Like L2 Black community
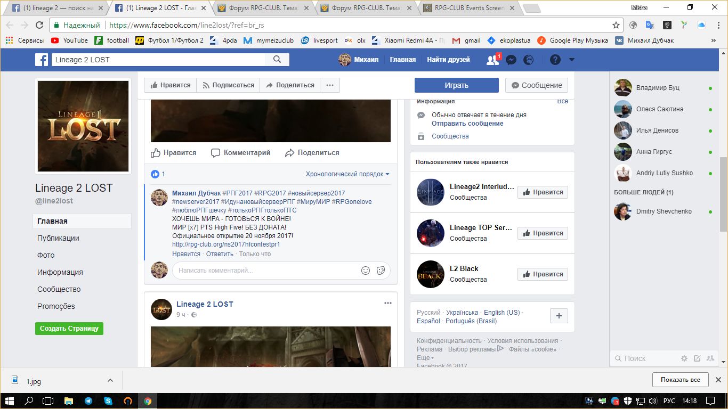The height and width of the screenshot is (409, 728). (x=543, y=274)
